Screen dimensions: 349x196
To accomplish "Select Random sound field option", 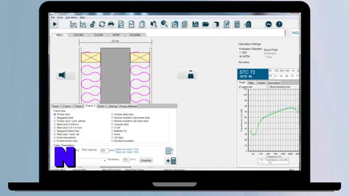I will [265, 53].
